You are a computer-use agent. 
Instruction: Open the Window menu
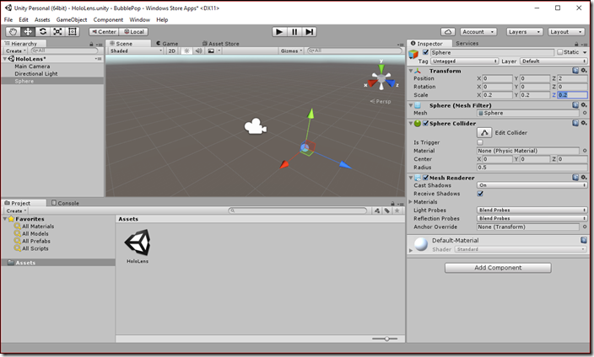click(x=139, y=19)
